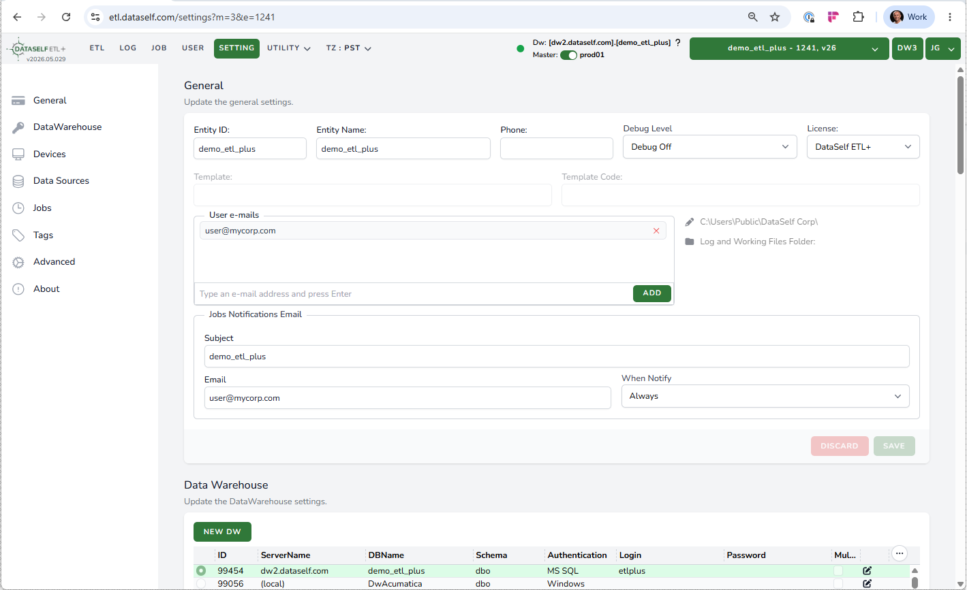Screen dimensions: 967x590
Task: Select the 99454 data warehouse radio button
Action: [x=201, y=571]
